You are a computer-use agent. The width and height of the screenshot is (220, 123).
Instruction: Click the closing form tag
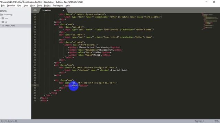[53, 93]
